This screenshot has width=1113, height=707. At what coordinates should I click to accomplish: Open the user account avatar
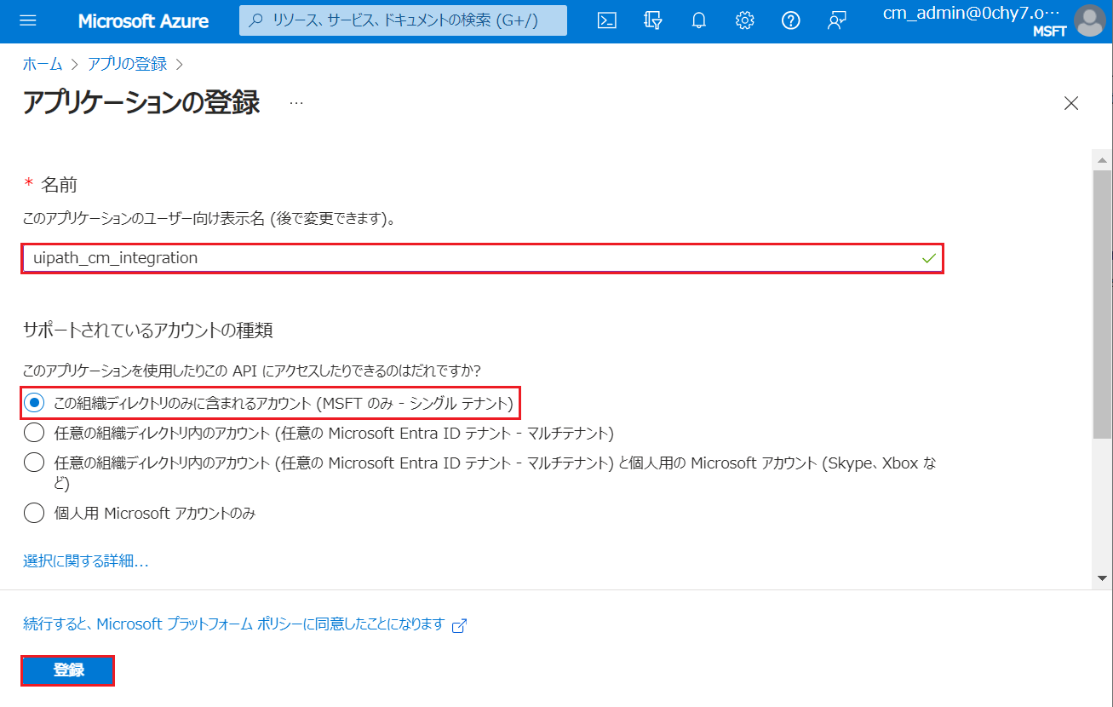click(1089, 20)
